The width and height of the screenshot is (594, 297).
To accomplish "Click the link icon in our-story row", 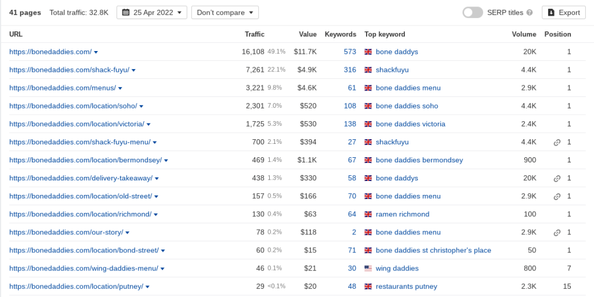I will [x=557, y=233].
